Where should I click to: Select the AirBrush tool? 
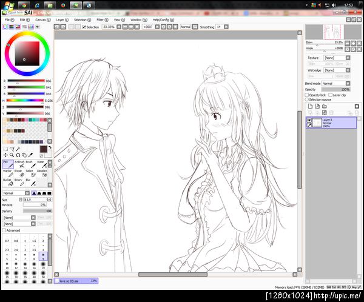point(19,164)
